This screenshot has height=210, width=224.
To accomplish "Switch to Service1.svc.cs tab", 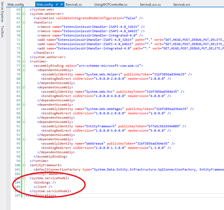I will click(150, 5).
